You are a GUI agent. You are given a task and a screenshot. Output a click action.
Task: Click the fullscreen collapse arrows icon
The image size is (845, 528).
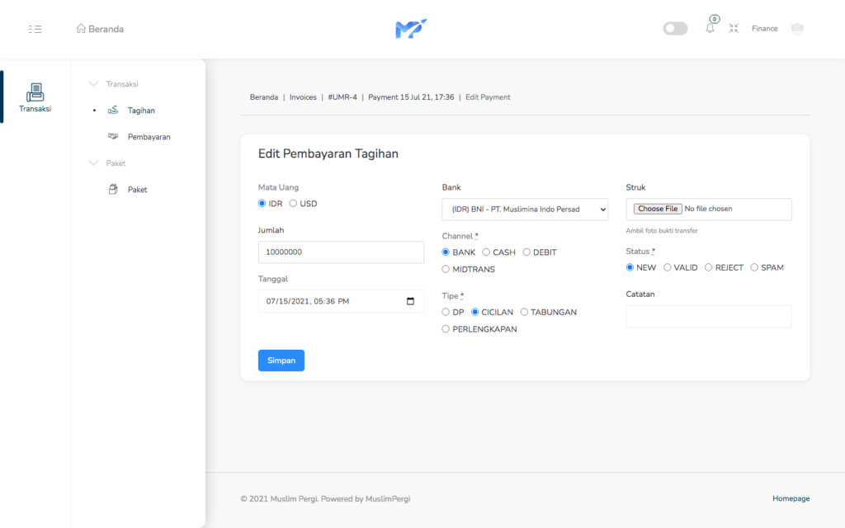coord(734,28)
